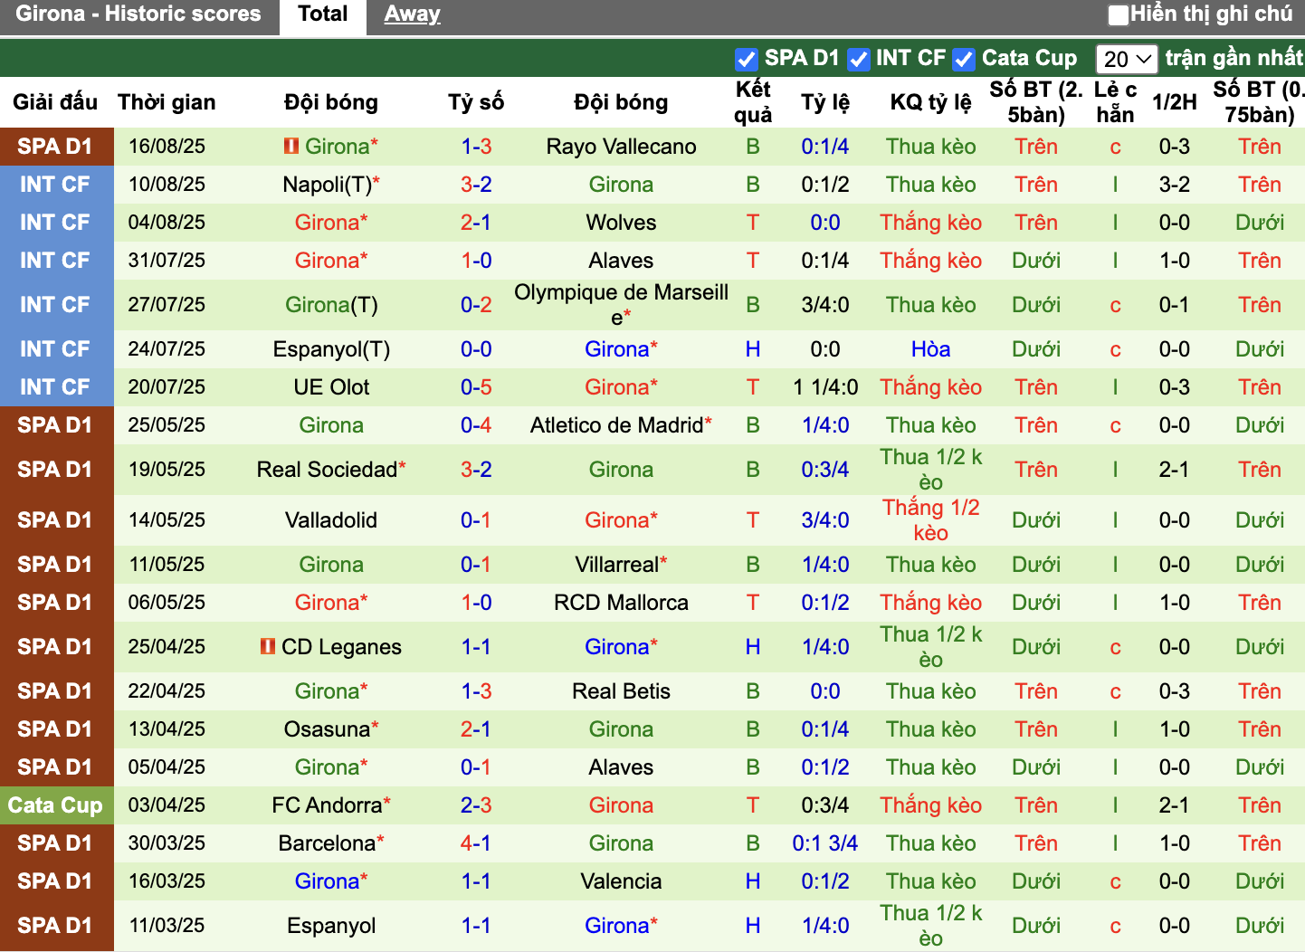This screenshot has height=952, width=1305.
Task: Click the red card icon beside Girona 16/08/25
Action: pyautogui.click(x=291, y=146)
